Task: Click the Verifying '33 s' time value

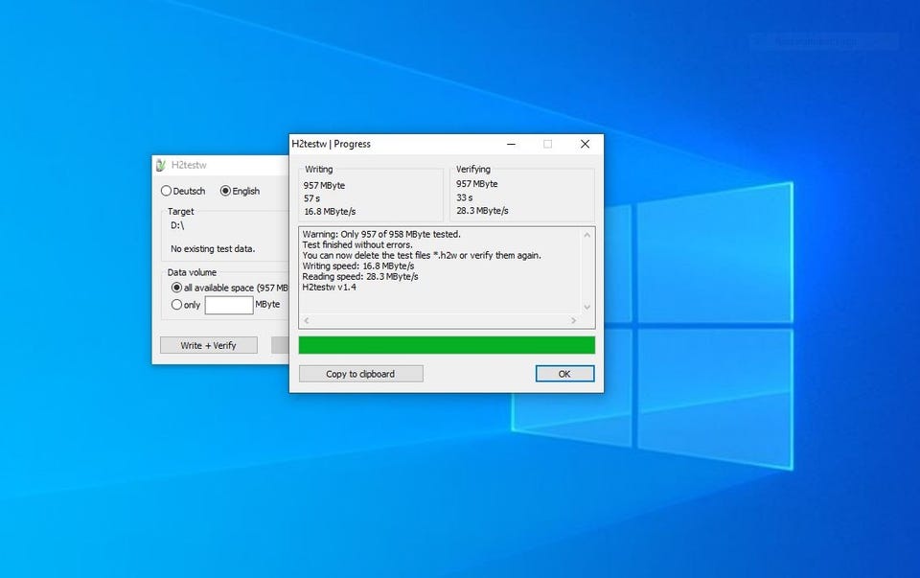Action: click(x=464, y=197)
